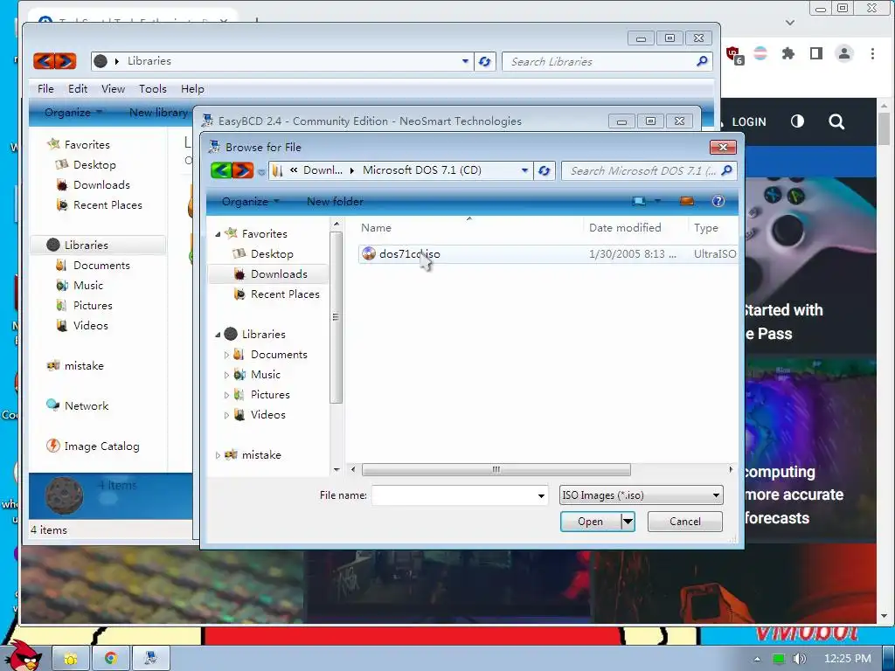Open the Chrome extensions puzzle icon

[788, 53]
